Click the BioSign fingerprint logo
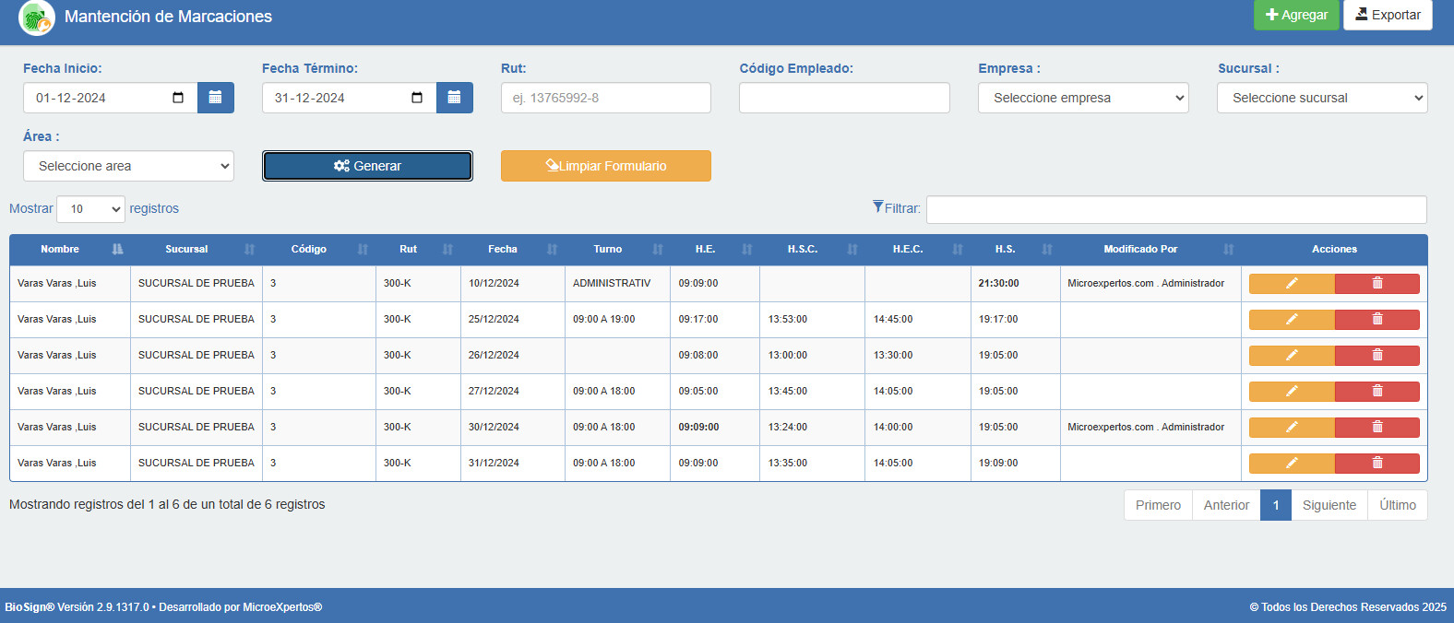 pyautogui.click(x=37, y=18)
